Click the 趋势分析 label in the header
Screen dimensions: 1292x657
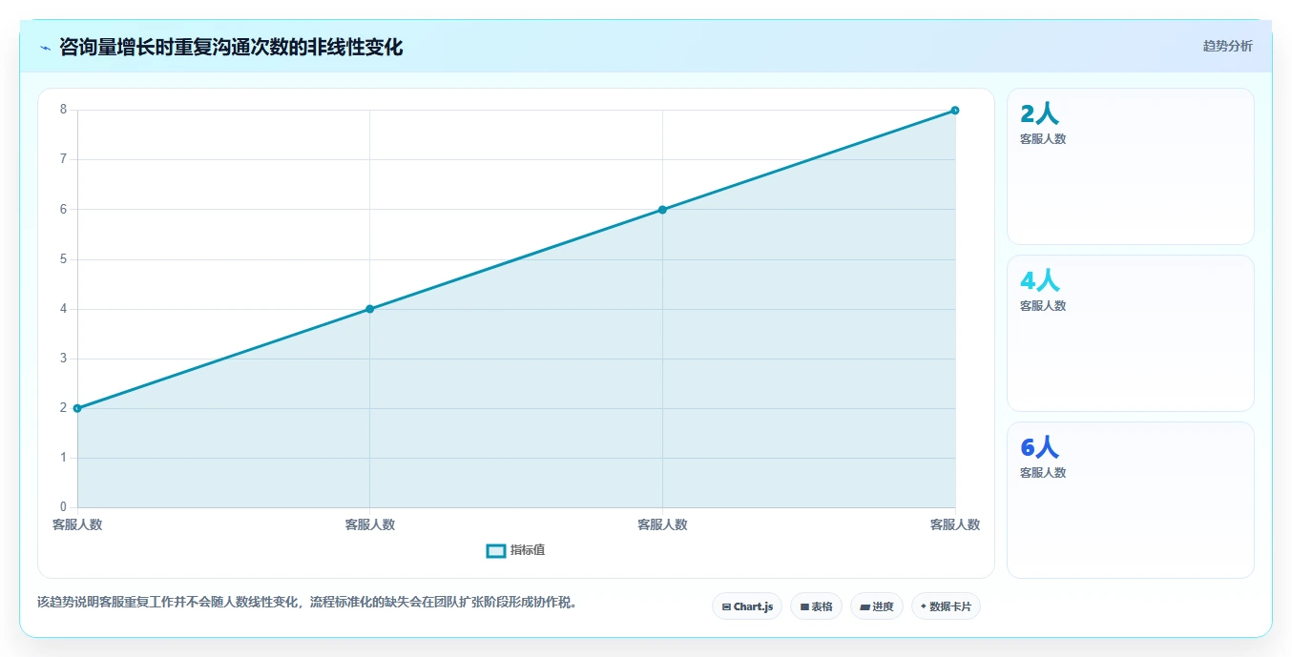(x=1227, y=46)
